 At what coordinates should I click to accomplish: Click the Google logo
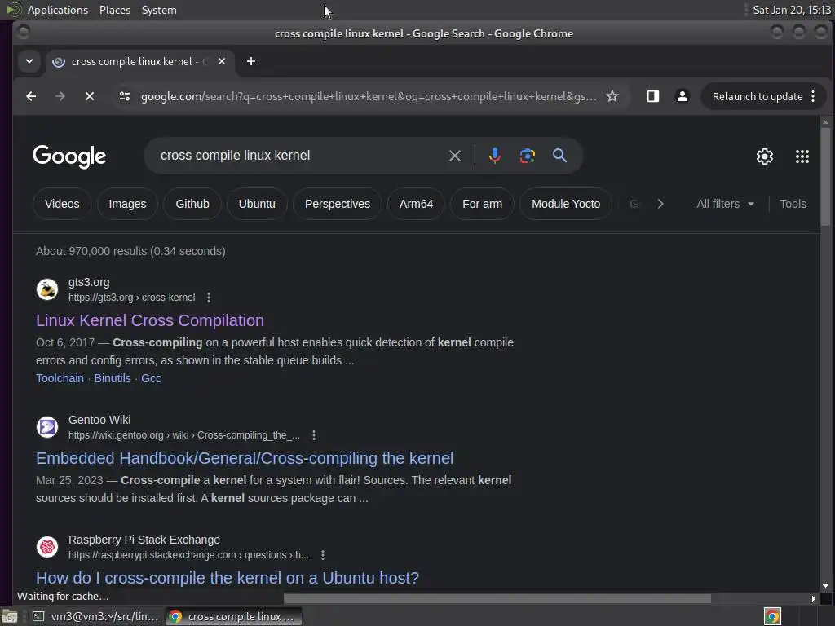click(69, 156)
